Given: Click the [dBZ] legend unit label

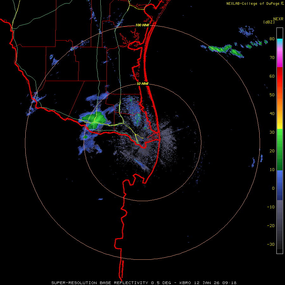Looking at the screenshot, I should pyautogui.click(x=269, y=22).
